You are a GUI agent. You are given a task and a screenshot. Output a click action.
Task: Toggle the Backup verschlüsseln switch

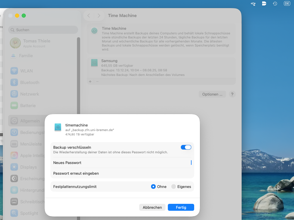(x=186, y=147)
